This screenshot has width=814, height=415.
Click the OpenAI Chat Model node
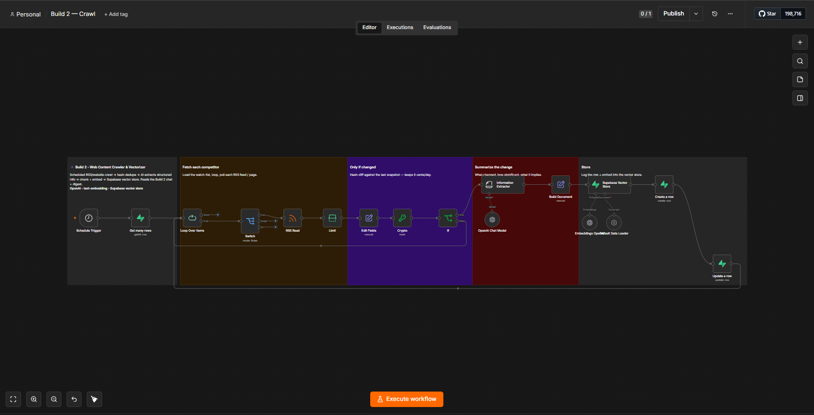click(492, 219)
